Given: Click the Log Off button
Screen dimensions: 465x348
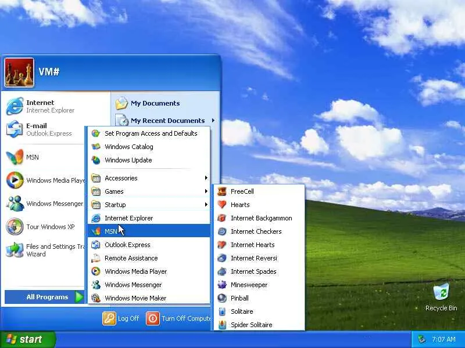Looking at the screenshot, I should click(x=121, y=318).
